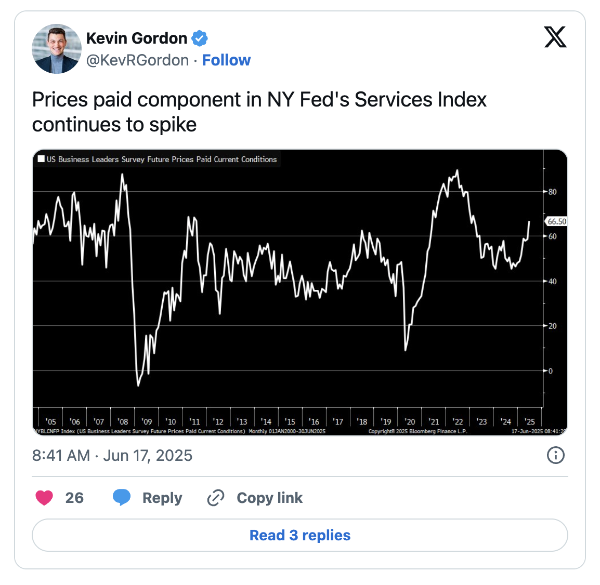Click the Follow link
Screen dimensions: 600x585
(x=226, y=60)
